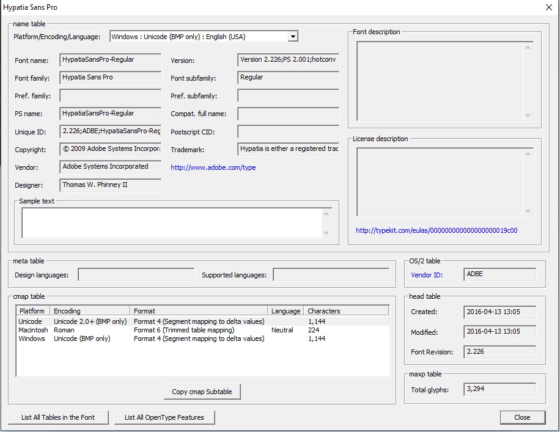Click the Font name field

coord(111,60)
